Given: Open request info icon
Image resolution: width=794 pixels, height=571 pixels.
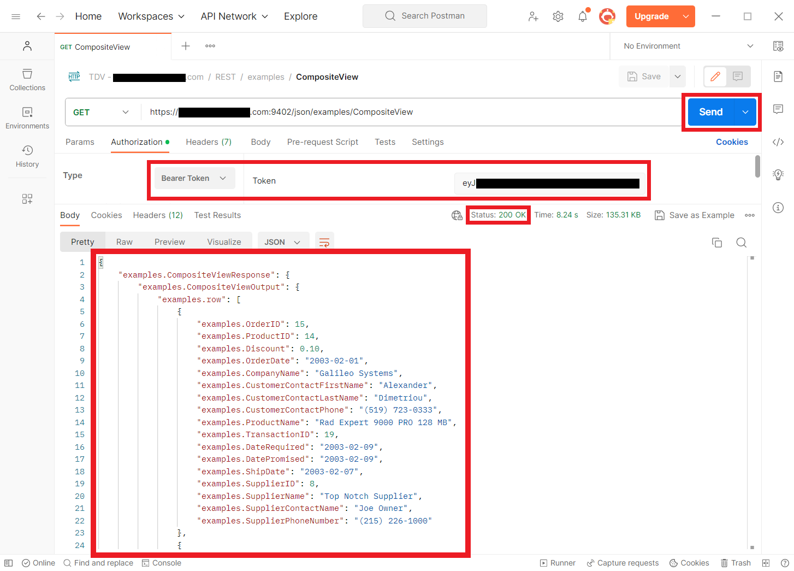Looking at the screenshot, I should click(x=778, y=208).
